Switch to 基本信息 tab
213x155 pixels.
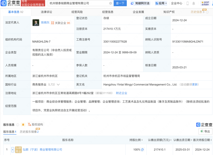coord(16,12)
